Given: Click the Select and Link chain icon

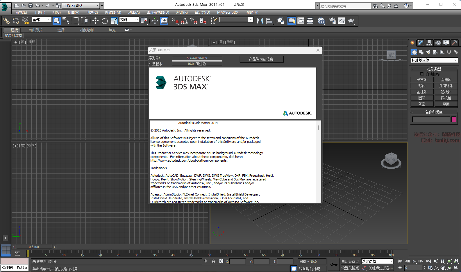Looking at the screenshot, I should [6, 21].
